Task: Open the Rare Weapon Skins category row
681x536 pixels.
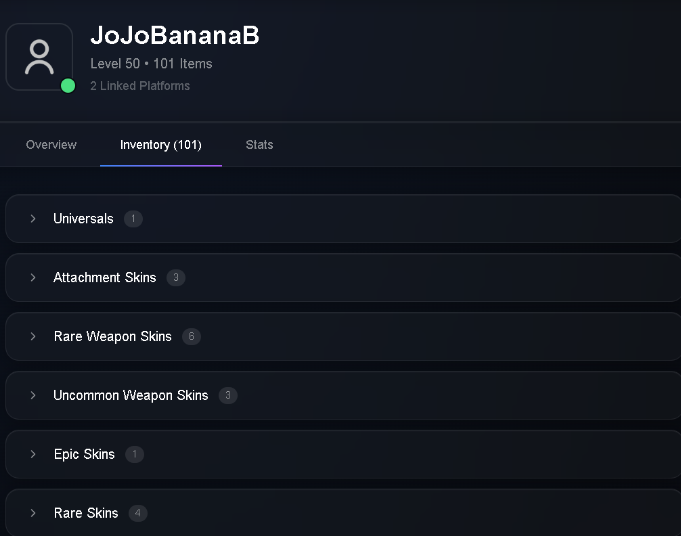Action: [x=343, y=336]
